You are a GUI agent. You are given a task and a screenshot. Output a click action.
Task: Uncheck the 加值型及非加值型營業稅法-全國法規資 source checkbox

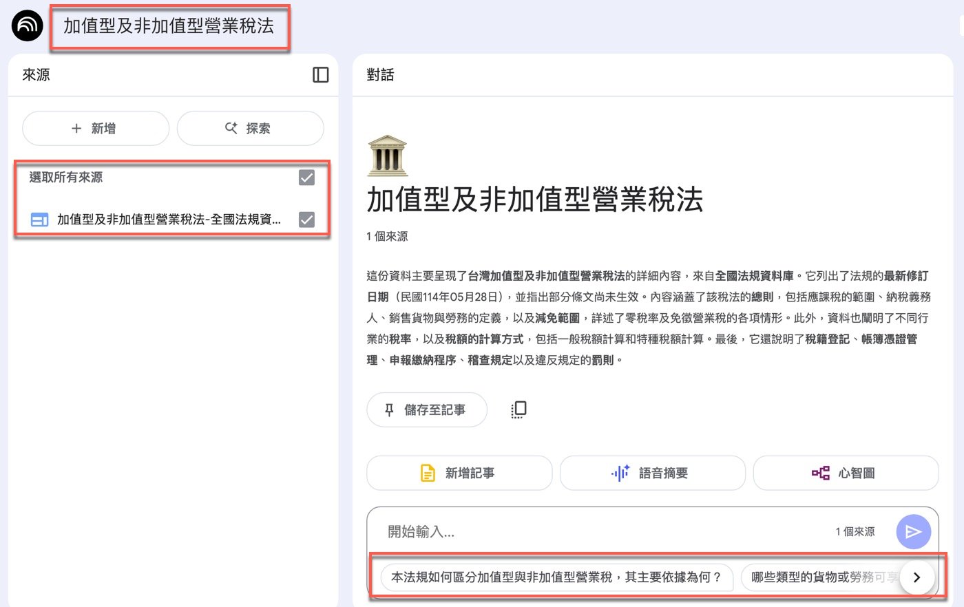[x=306, y=220]
